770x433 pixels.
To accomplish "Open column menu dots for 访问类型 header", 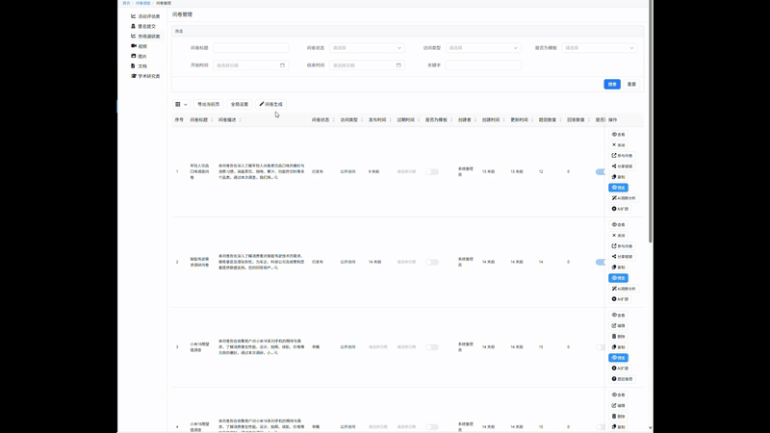I will [362, 119].
